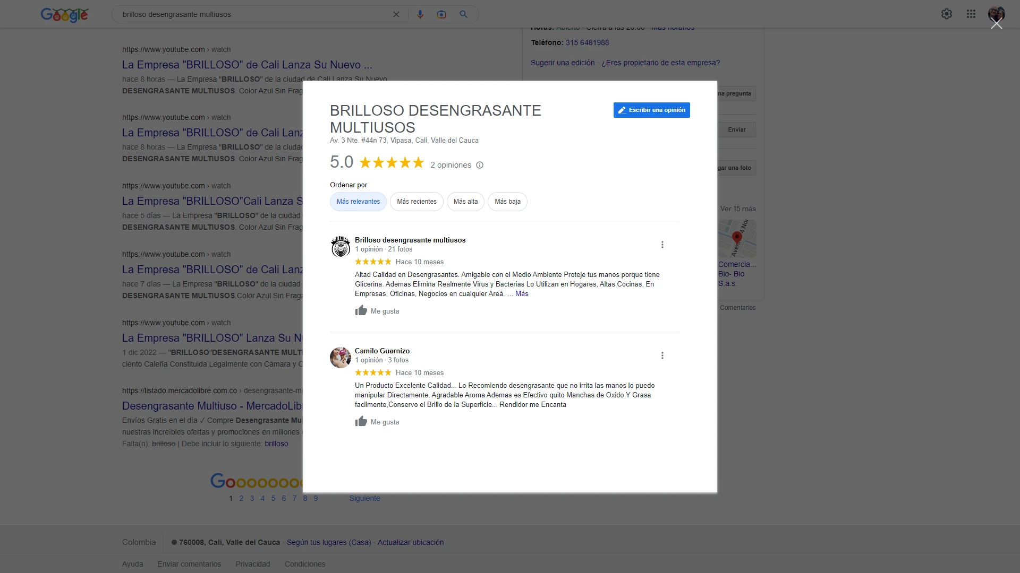The width and height of the screenshot is (1020, 573).
Task: Like Brilloso desengrasante multiusos review thumbs up
Action: 361,311
